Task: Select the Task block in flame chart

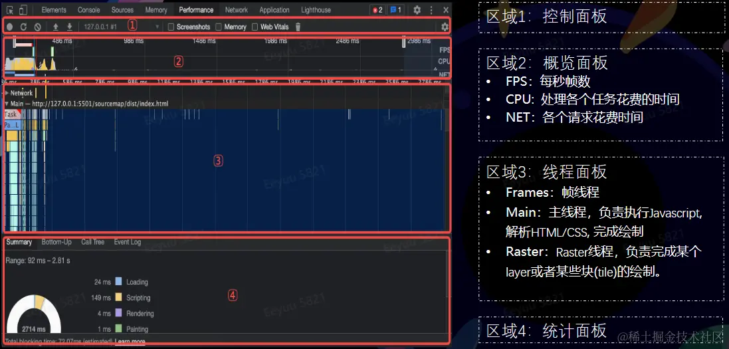Action: [11, 114]
